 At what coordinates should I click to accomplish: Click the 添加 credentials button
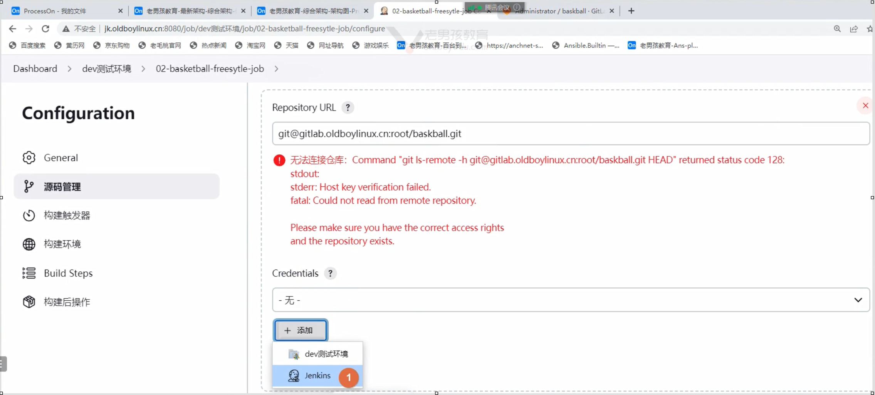(x=301, y=330)
